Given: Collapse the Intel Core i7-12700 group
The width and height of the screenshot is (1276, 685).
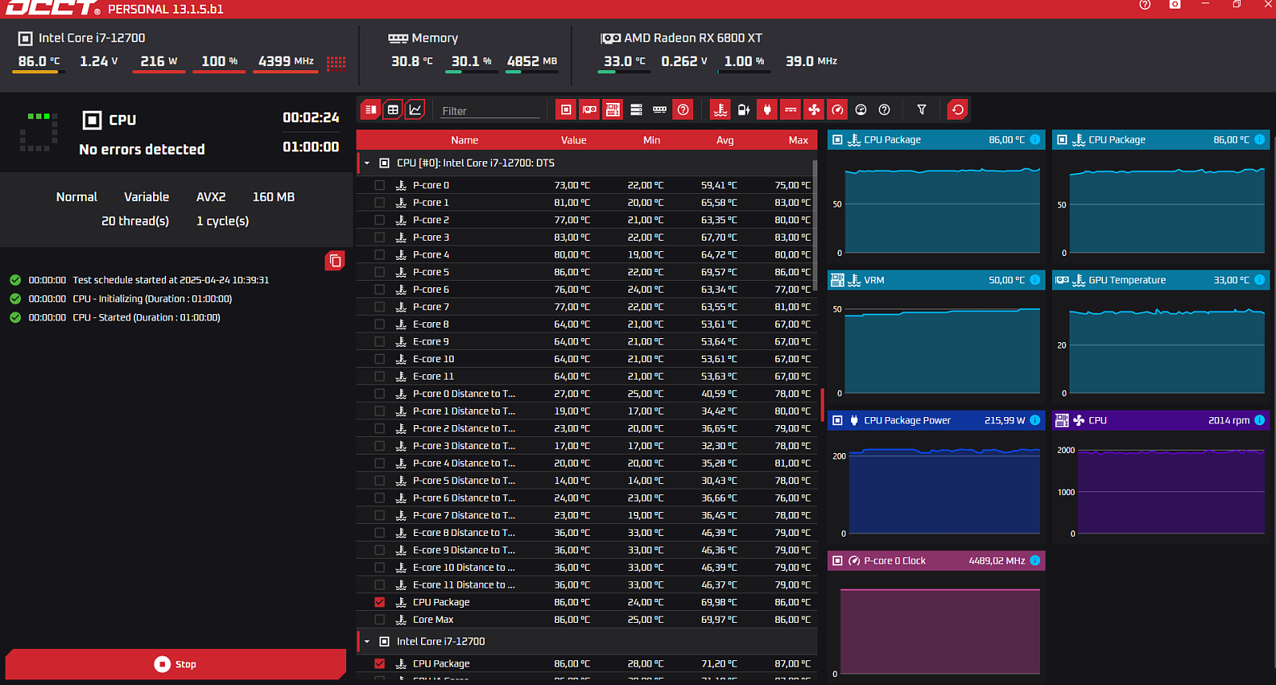Looking at the screenshot, I should pos(367,641).
